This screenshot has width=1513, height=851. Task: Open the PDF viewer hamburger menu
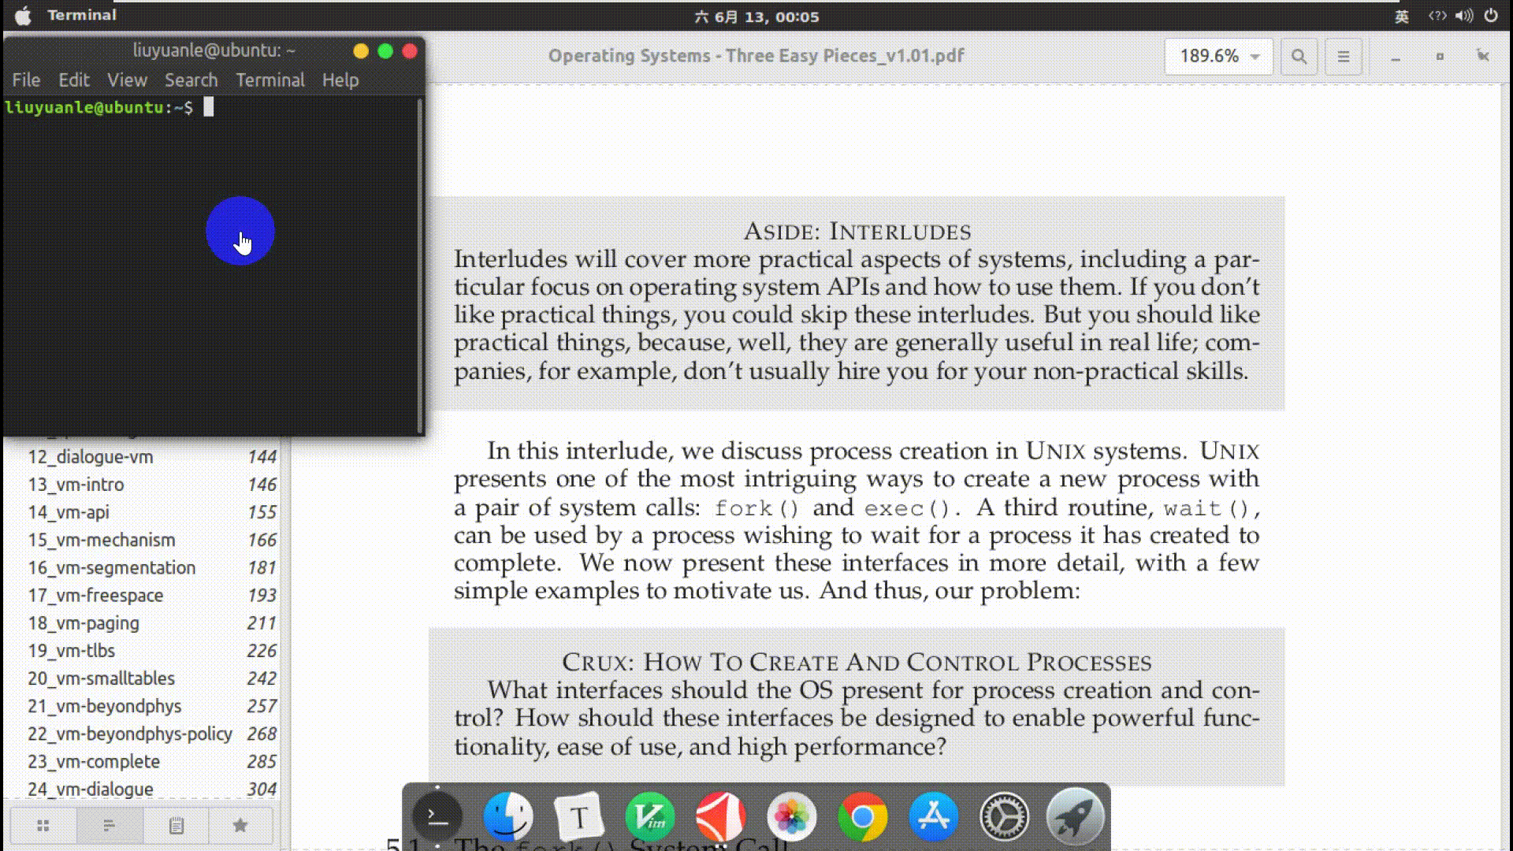1344,57
